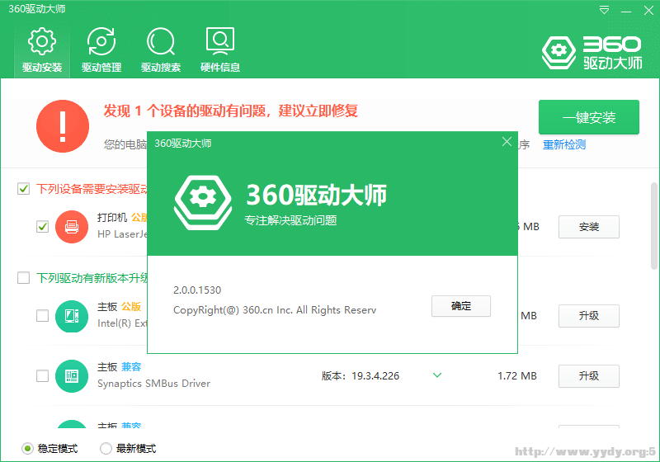Click 重新检测 link
This screenshot has height=462, width=660.
click(x=564, y=144)
